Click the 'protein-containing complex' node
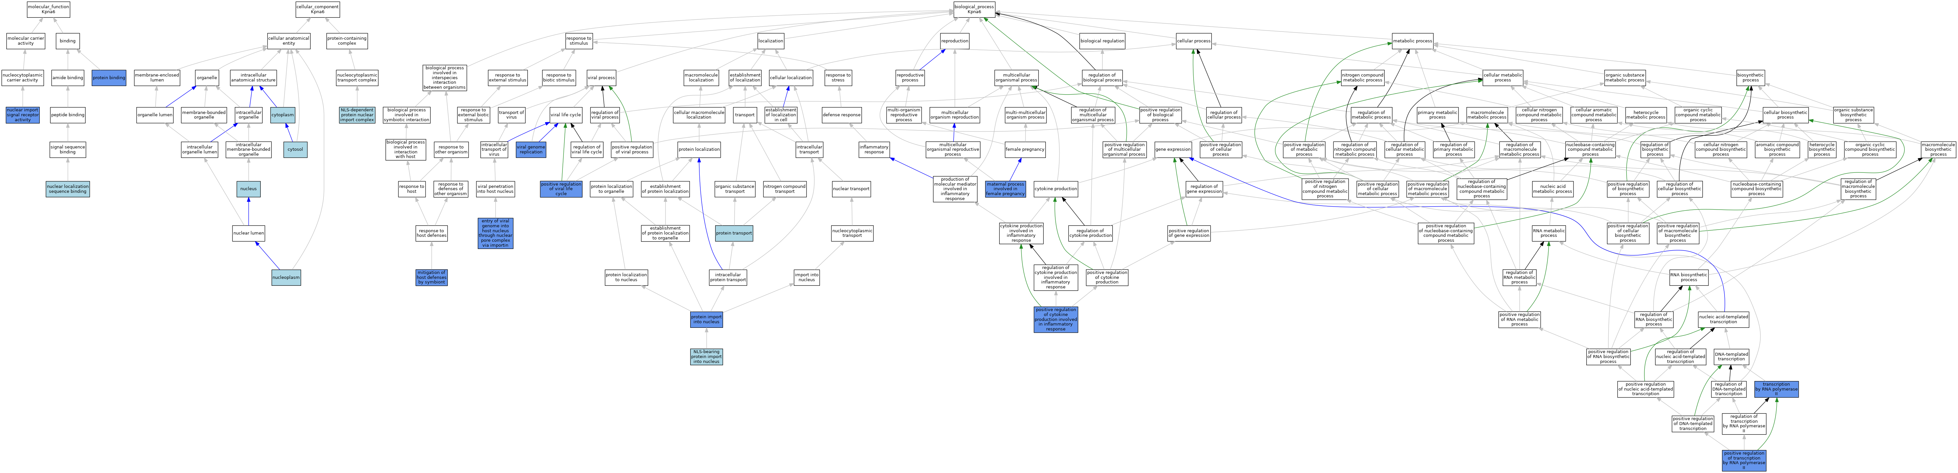Image resolution: width=1958 pixels, height=473 pixels. pos(347,41)
